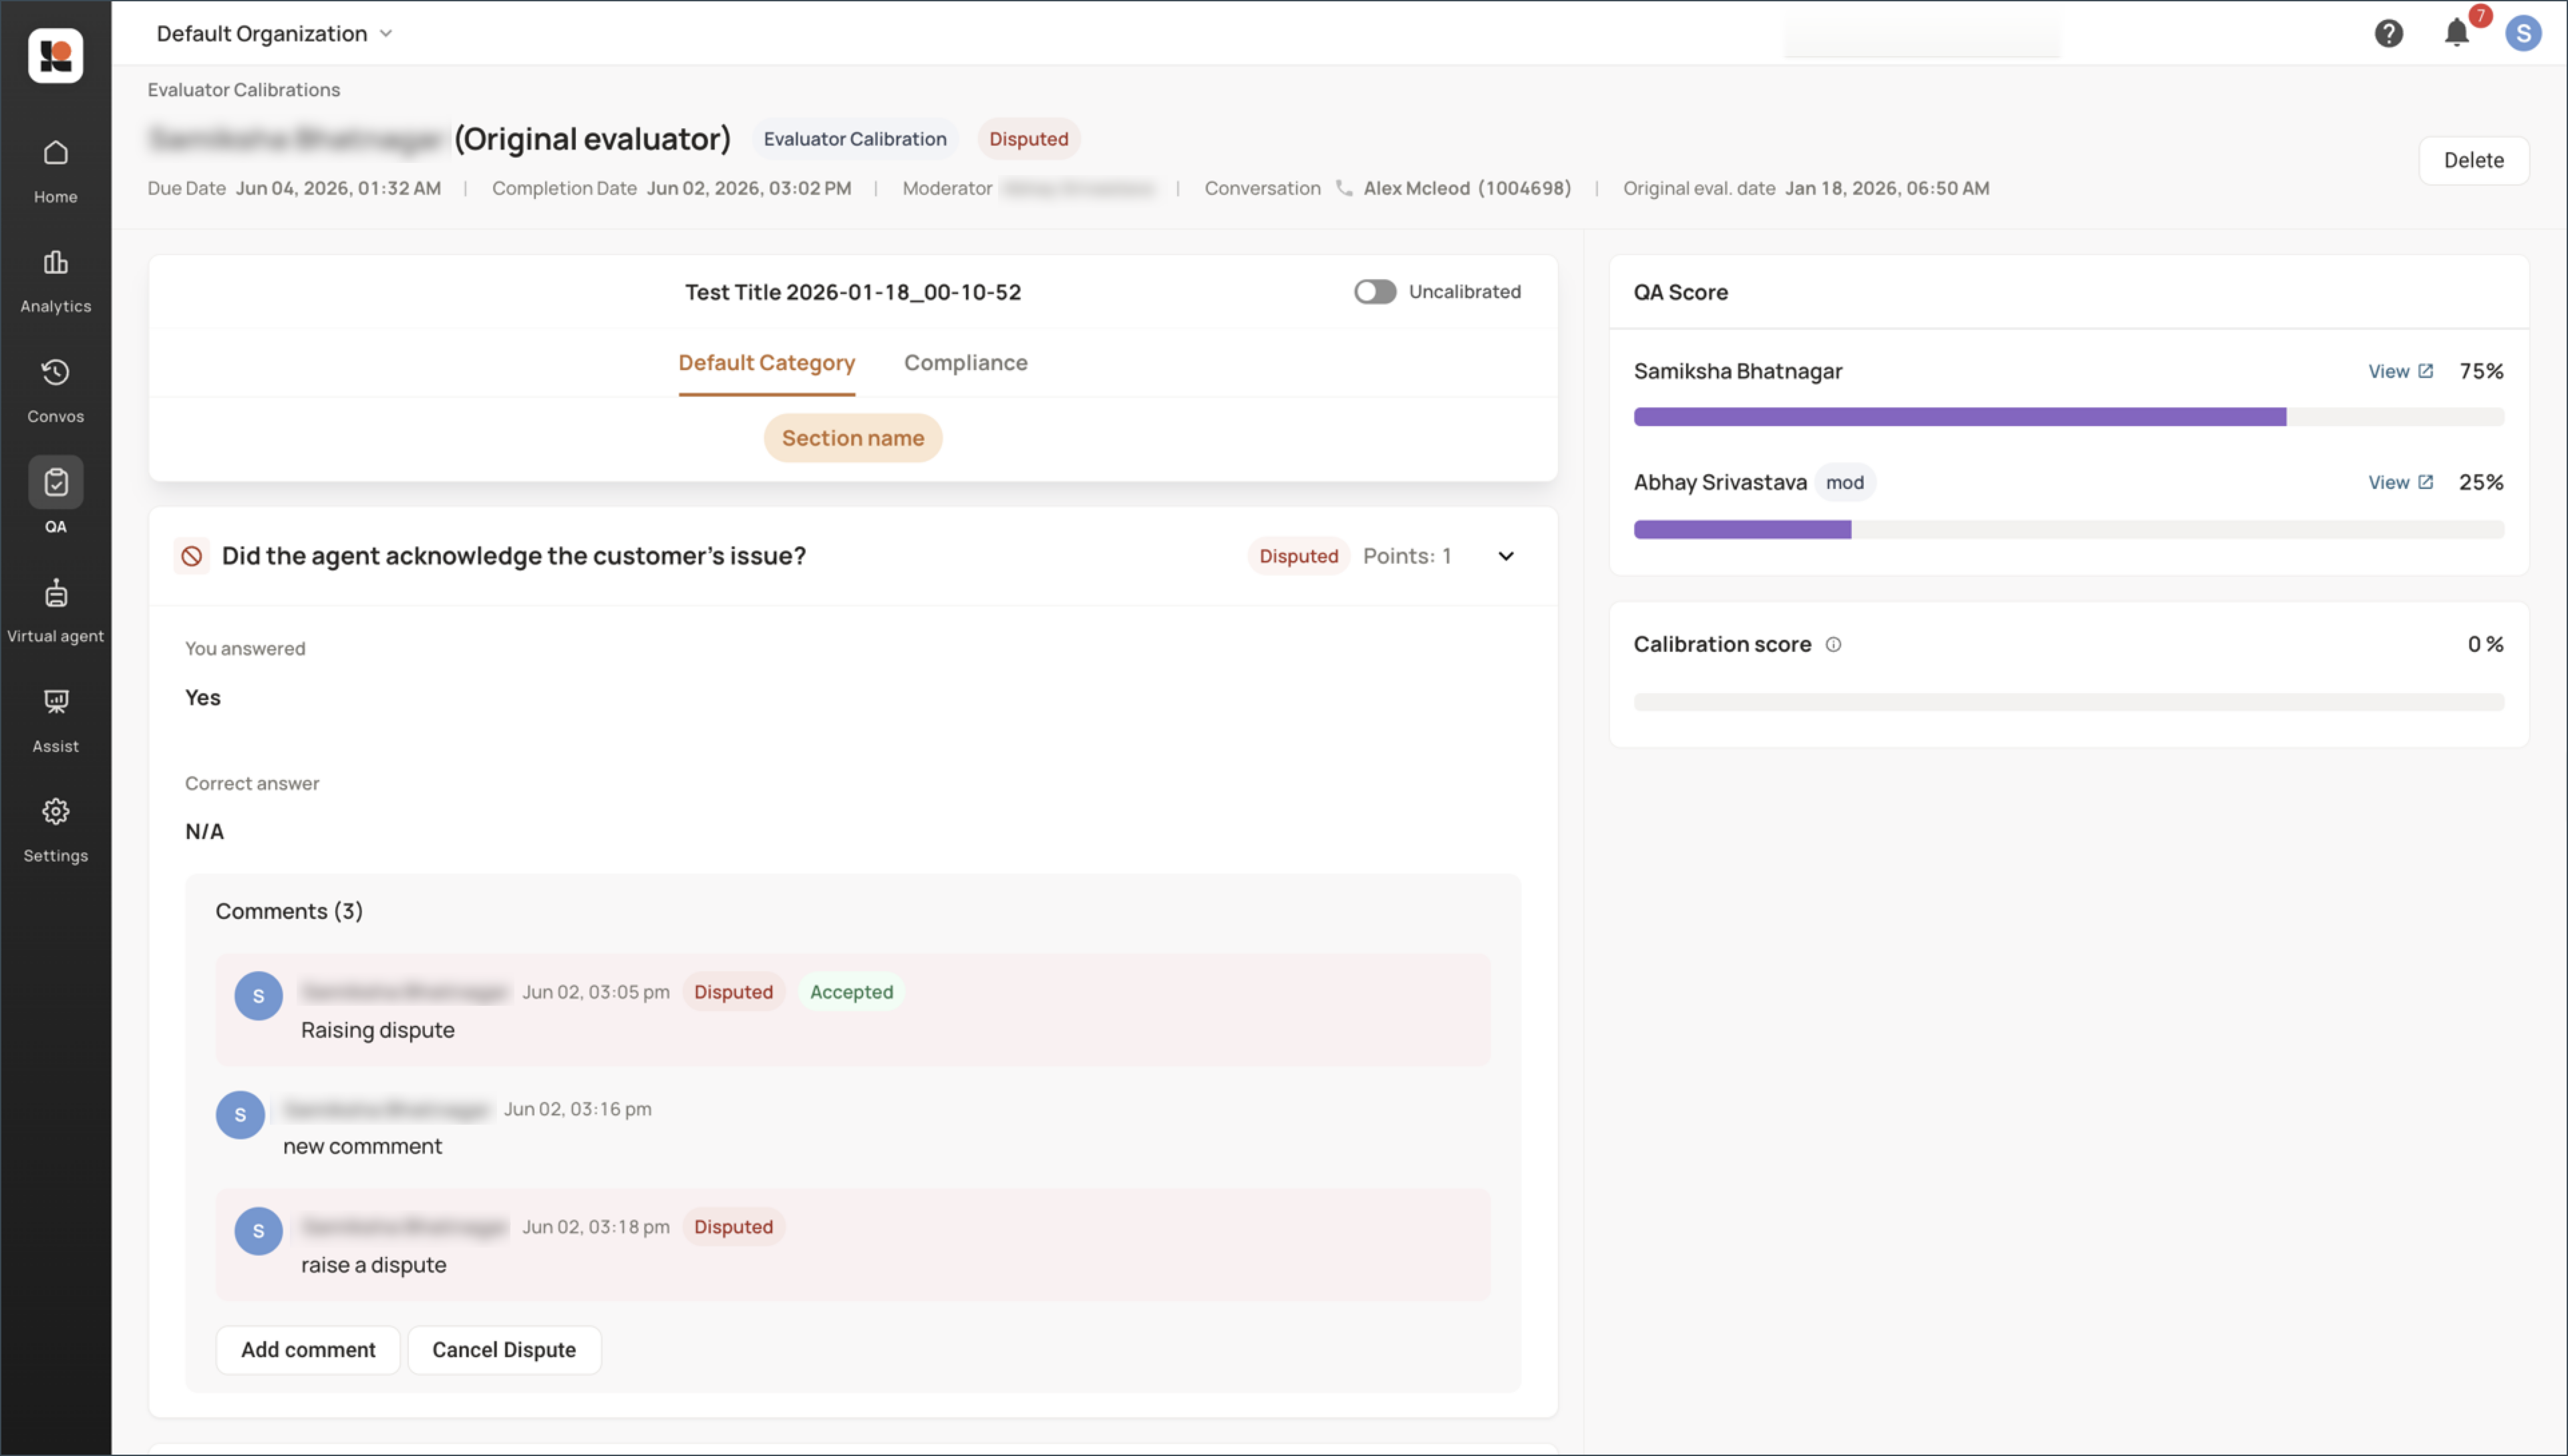Go to Evaluator Calibrations breadcrumb
Viewport: 2568px width, 1456px height.
point(244,90)
